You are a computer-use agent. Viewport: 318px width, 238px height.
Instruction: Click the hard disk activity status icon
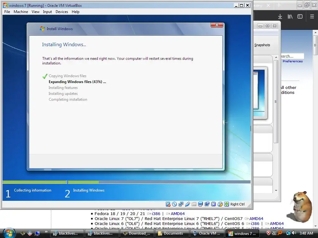tap(168, 204)
